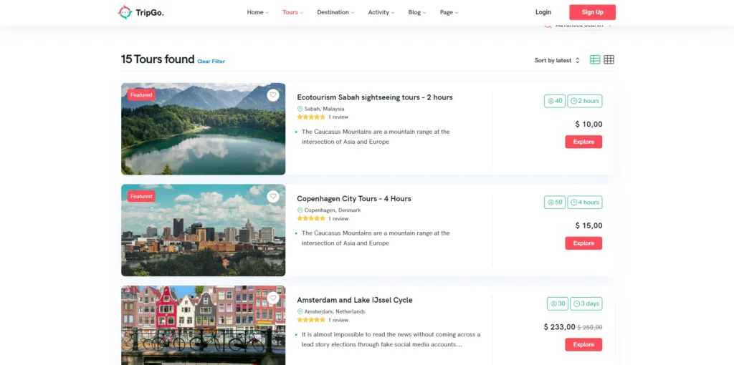Click the 2 hours duration badge
The image size is (734, 365).
coord(585,101)
